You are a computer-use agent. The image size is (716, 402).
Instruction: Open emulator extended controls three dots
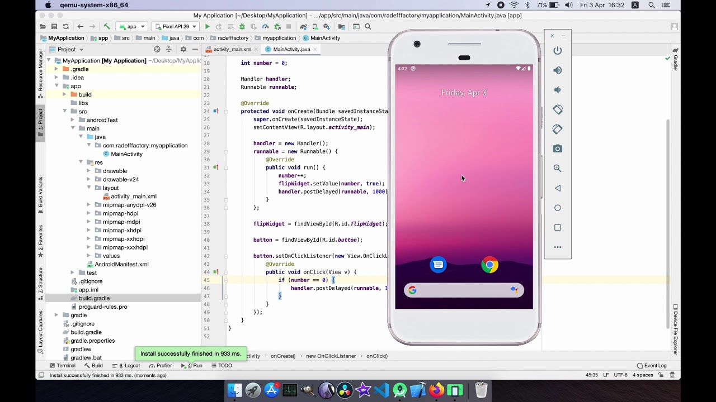click(558, 247)
